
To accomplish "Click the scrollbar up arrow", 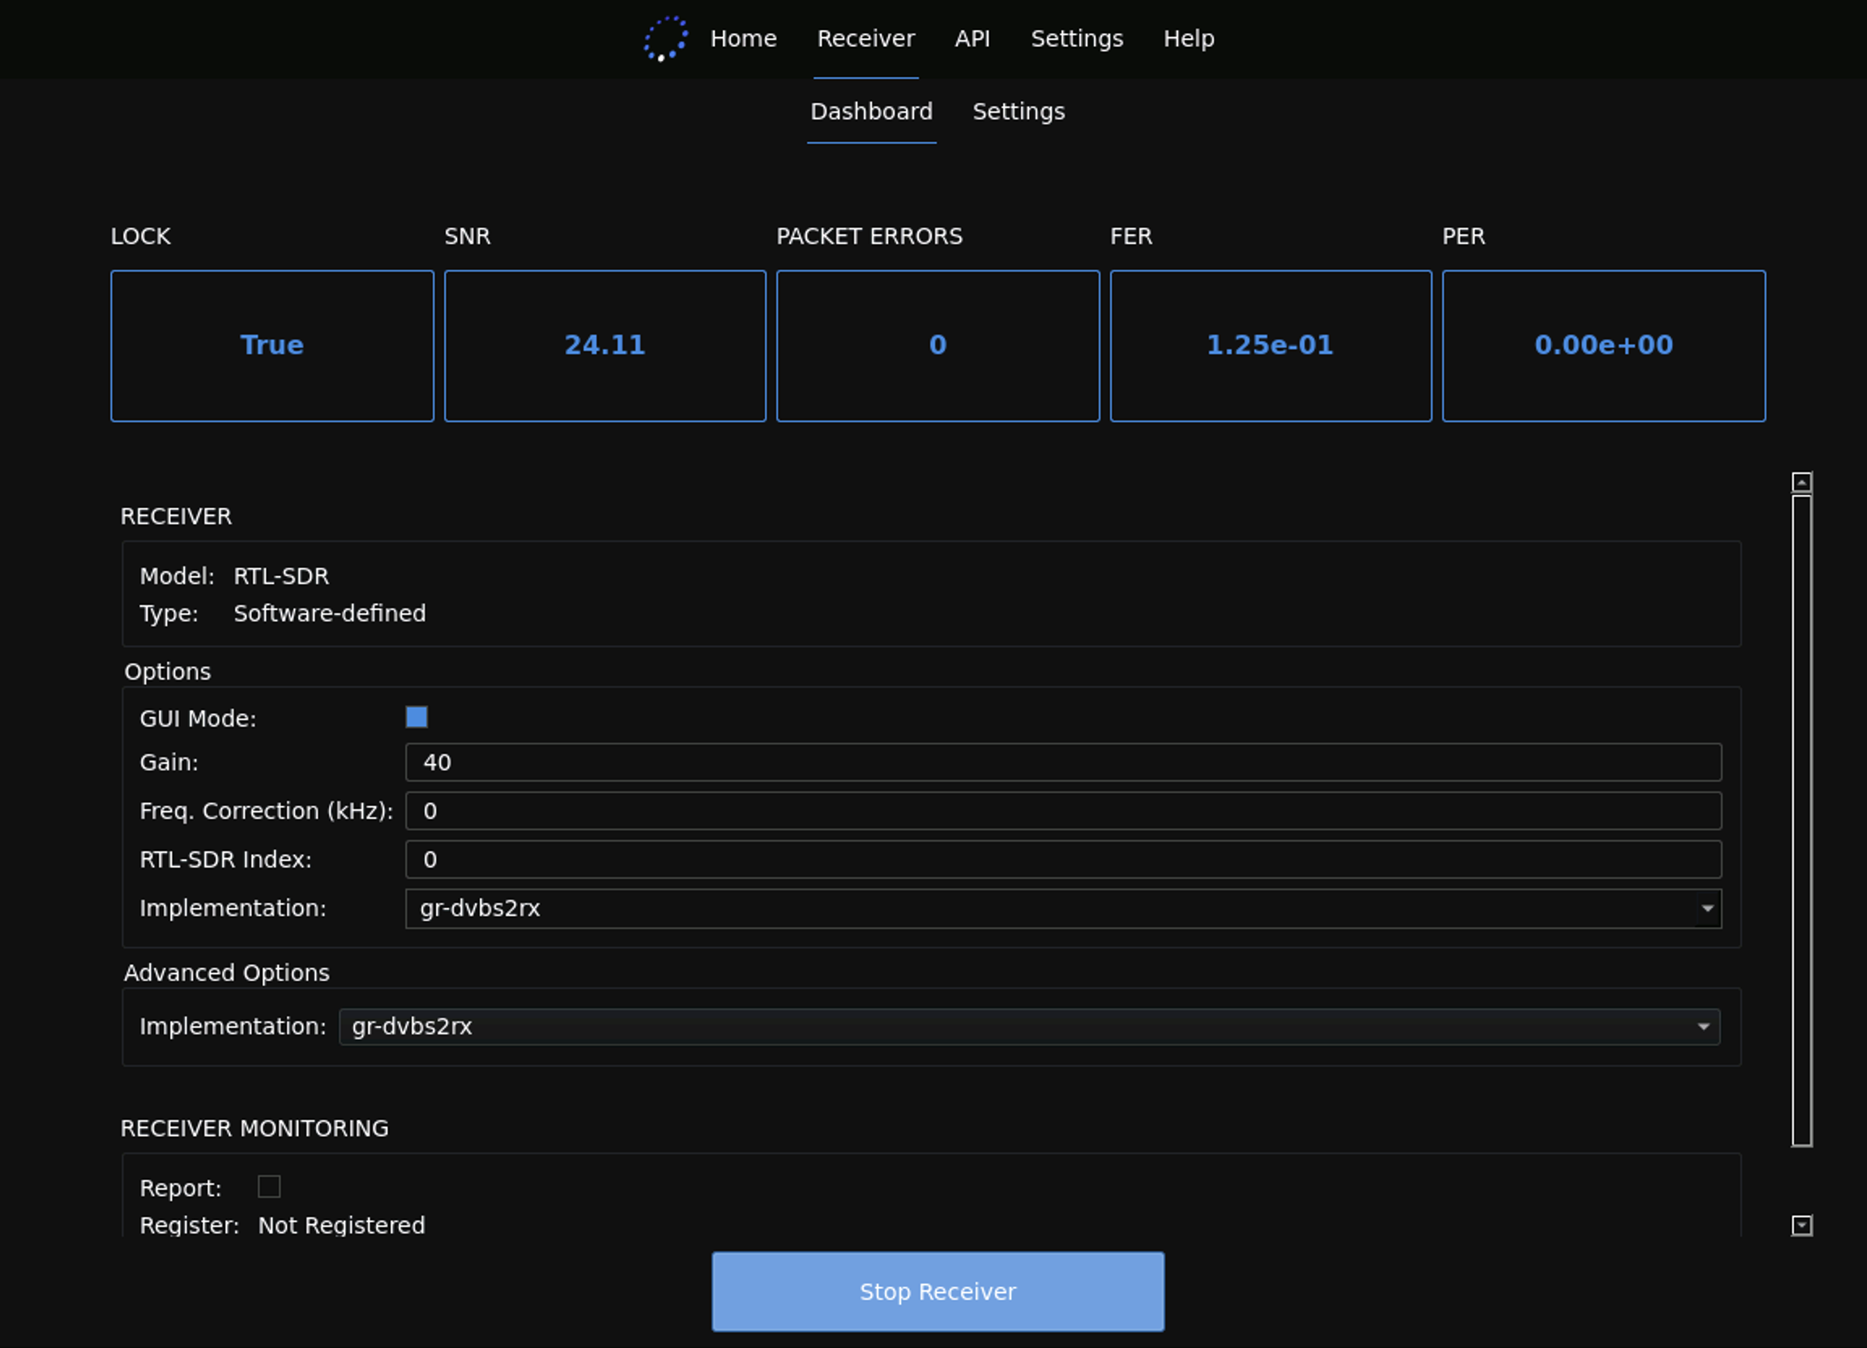I will click(x=1801, y=482).
